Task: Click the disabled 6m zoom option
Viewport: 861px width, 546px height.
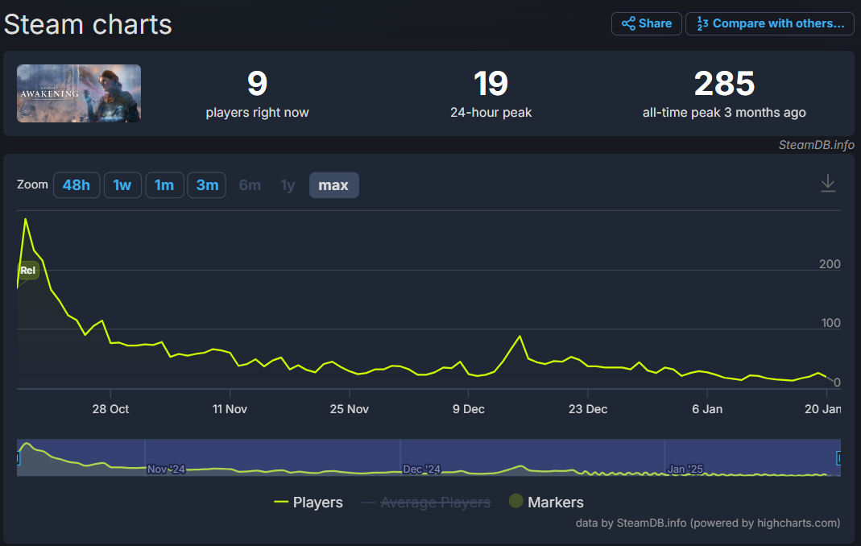Action: 250,185
